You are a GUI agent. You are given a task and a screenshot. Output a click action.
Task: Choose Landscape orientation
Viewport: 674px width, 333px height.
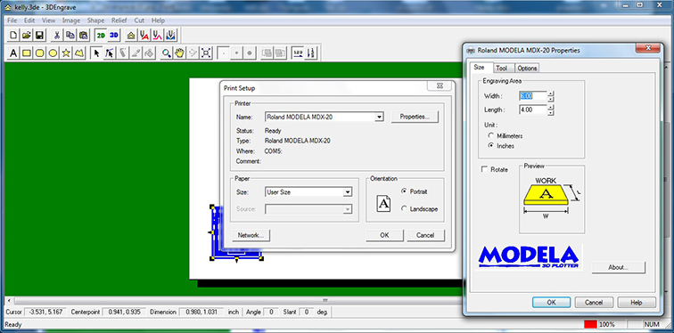404,209
